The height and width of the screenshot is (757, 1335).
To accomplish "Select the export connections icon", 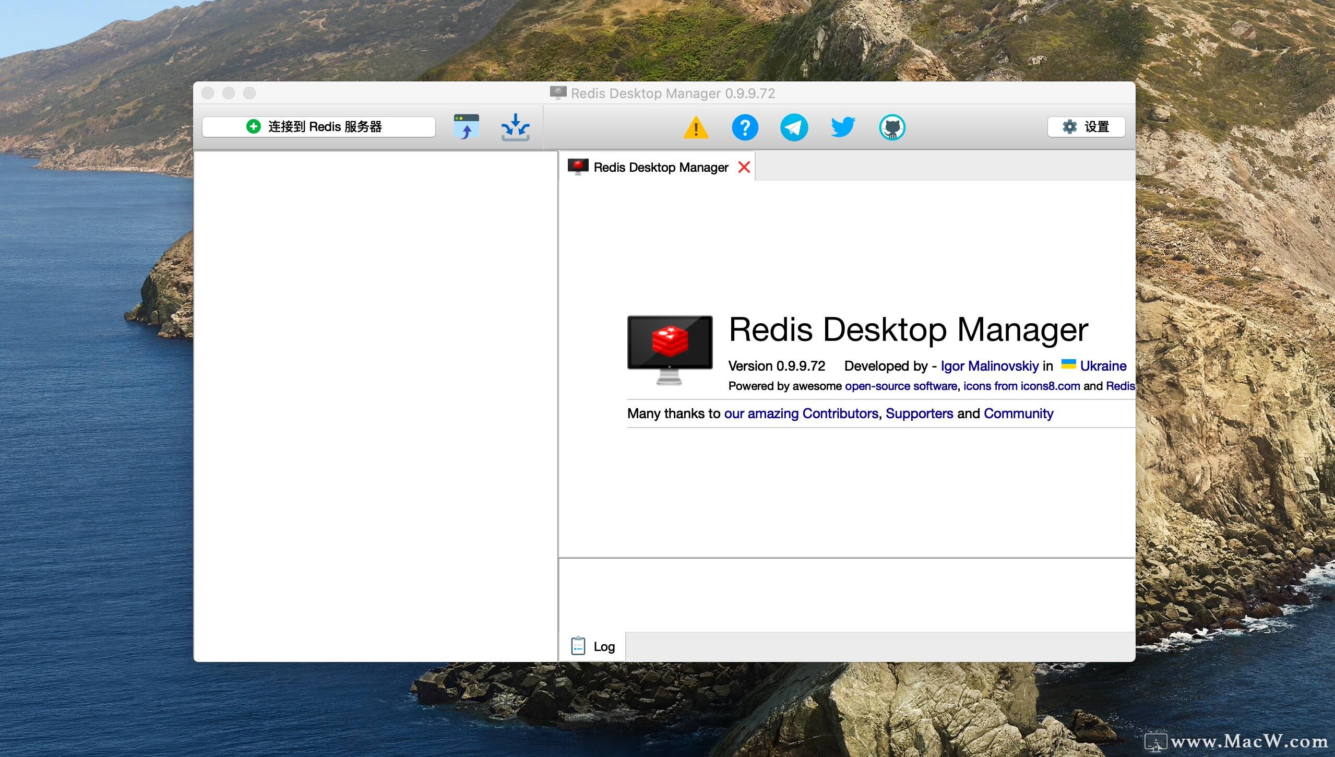I will click(466, 126).
